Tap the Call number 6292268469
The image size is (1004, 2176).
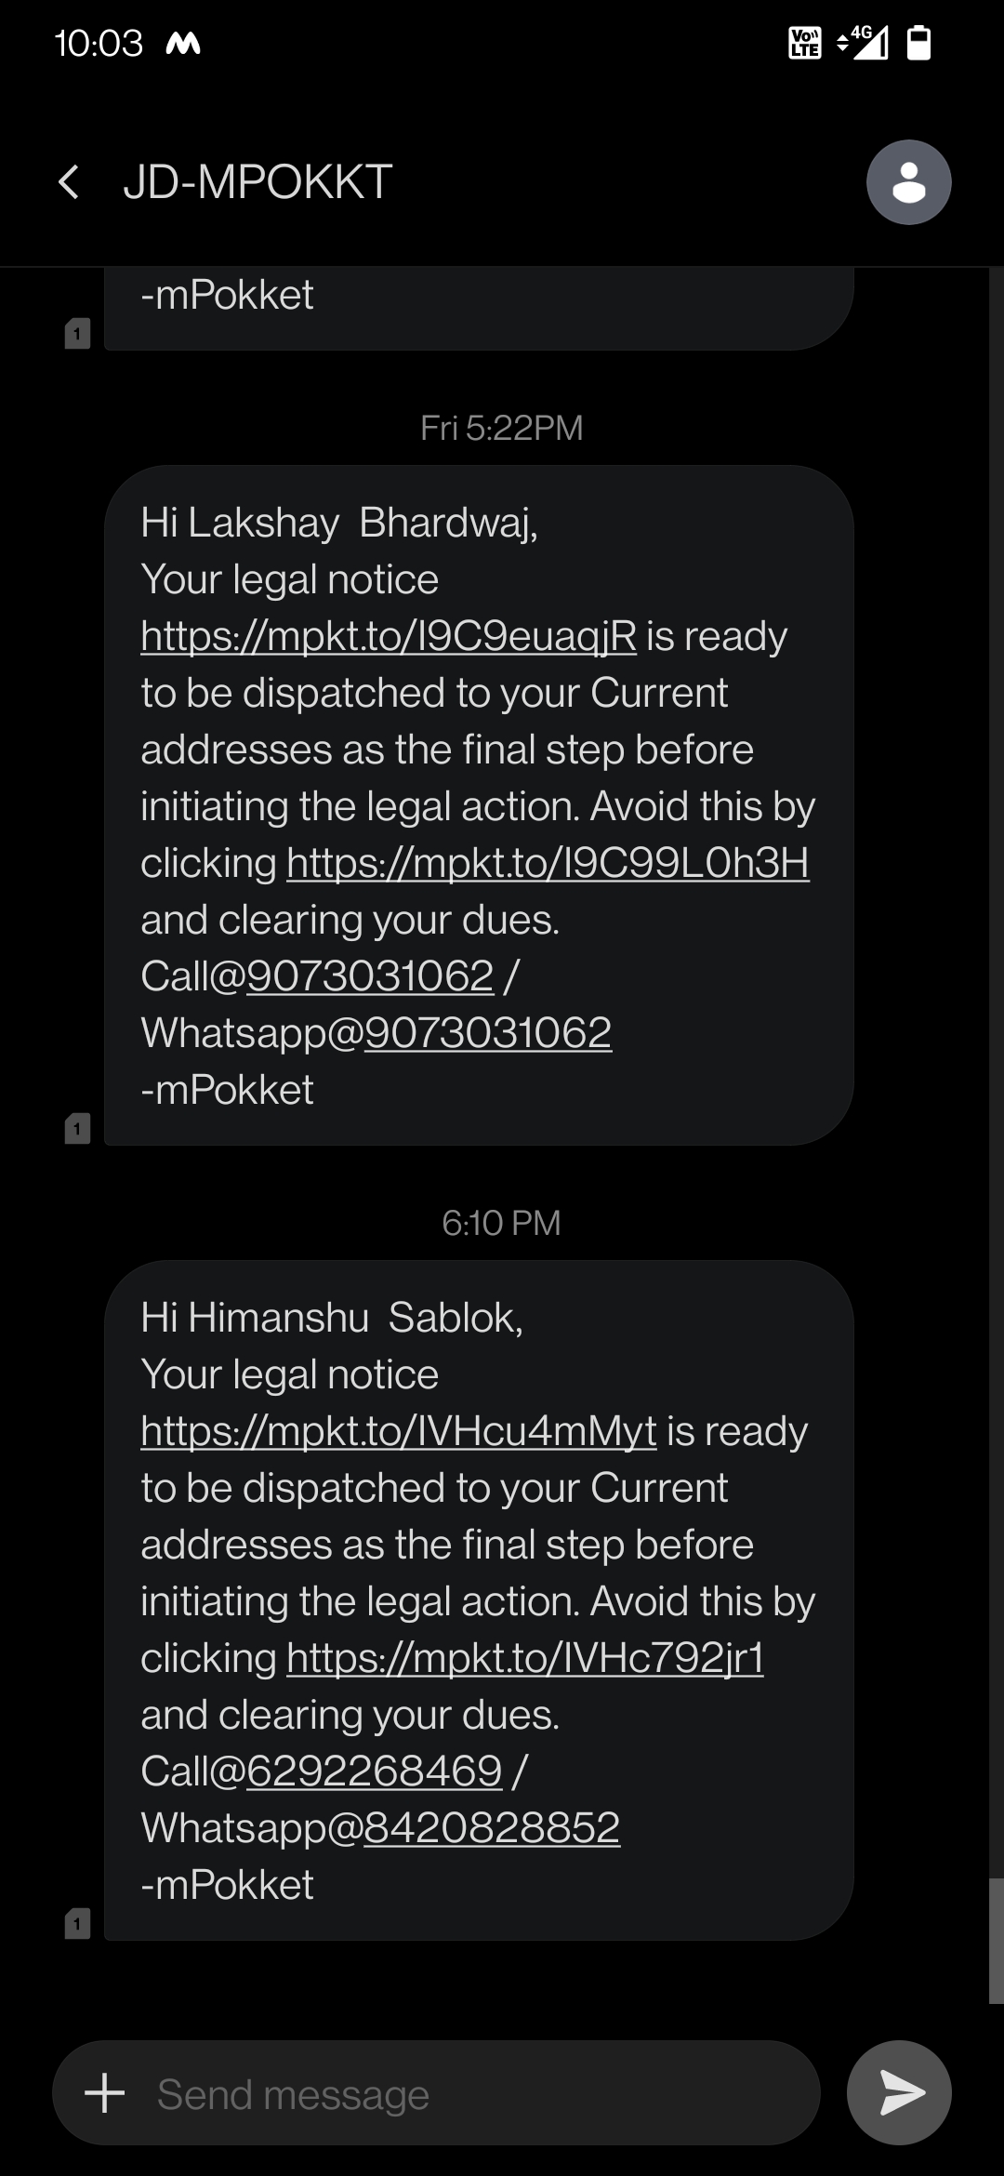(375, 1771)
